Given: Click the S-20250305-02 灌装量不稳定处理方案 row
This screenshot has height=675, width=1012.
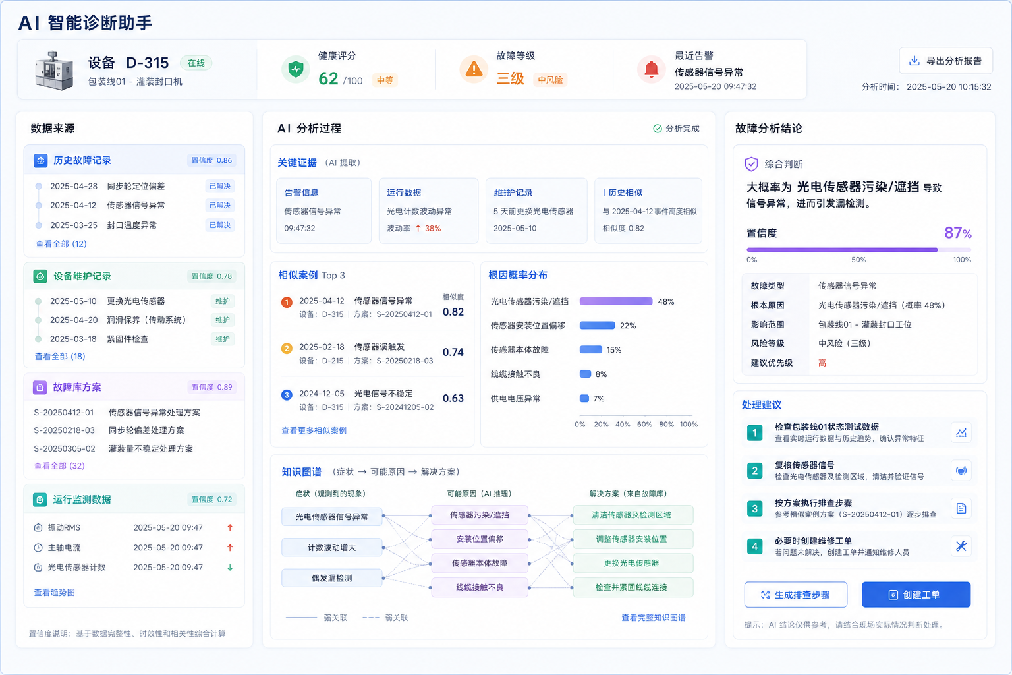Looking at the screenshot, I should 113,449.
